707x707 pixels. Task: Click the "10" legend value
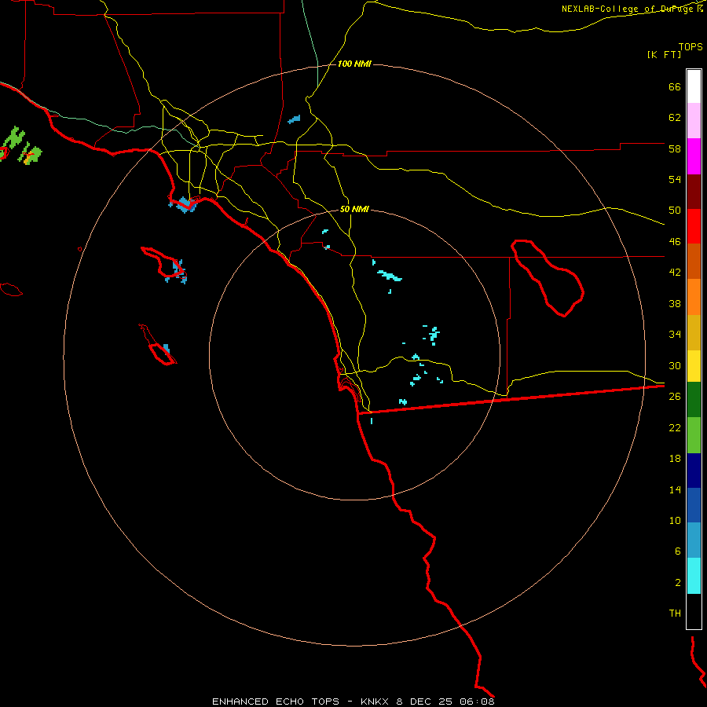click(675, 520)
